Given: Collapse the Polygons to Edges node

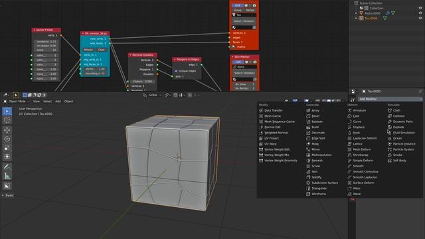Looking at the screenshot, I should tap(175, 59).
